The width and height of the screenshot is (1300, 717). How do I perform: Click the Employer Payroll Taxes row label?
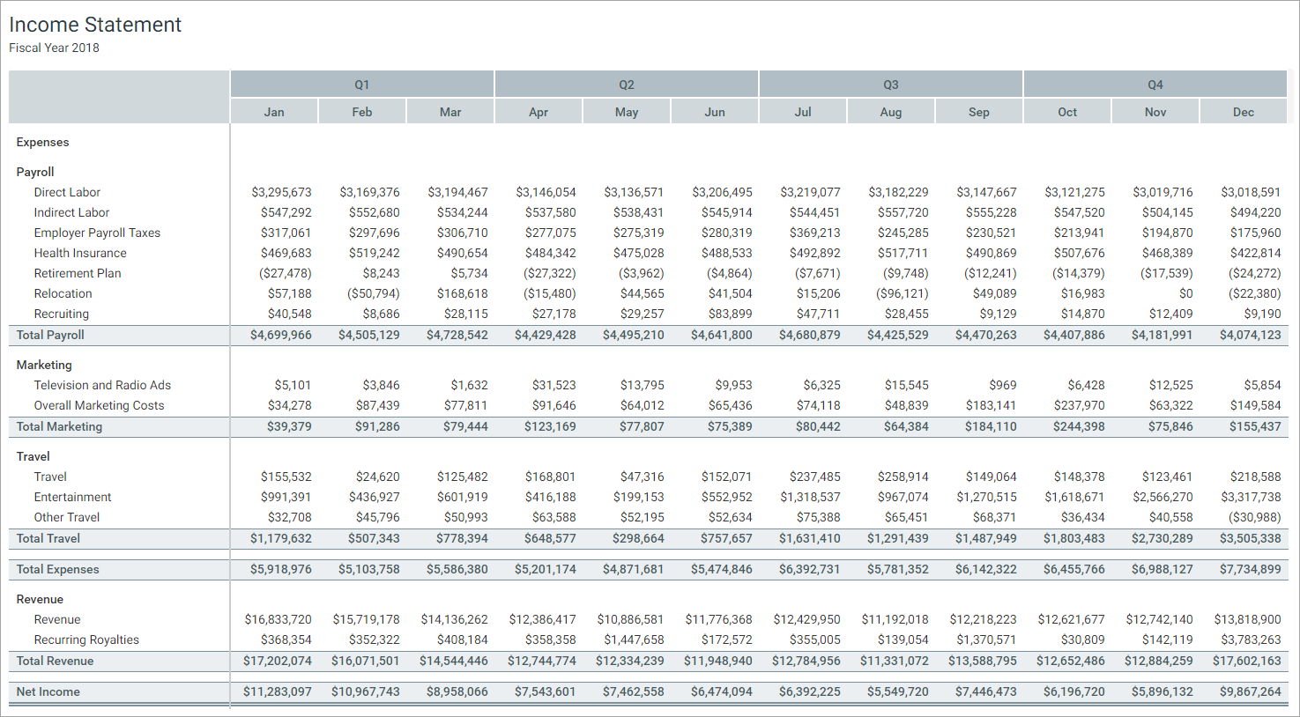click(97, 233)
